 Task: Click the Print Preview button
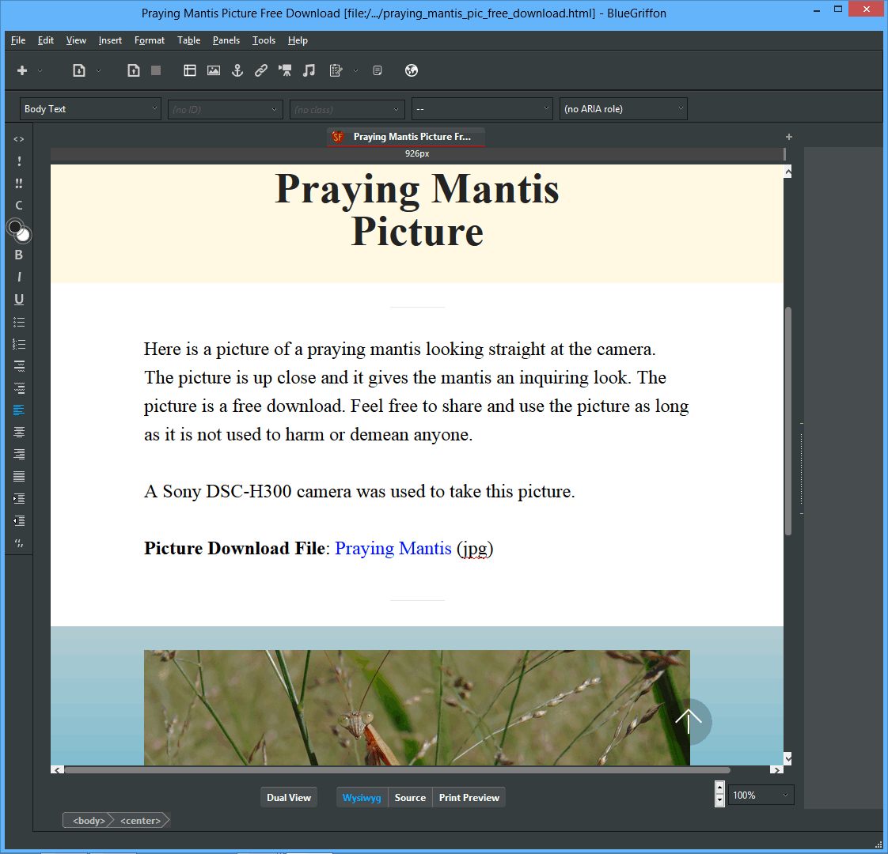pos(469,797)
